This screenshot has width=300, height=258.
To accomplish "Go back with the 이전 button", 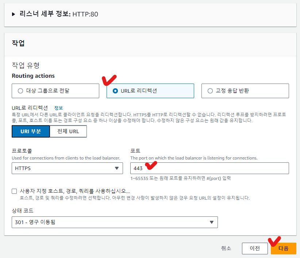I will [255, 249].
